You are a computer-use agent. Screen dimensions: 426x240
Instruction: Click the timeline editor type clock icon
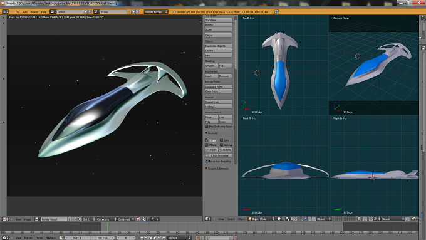coord(4,238)
